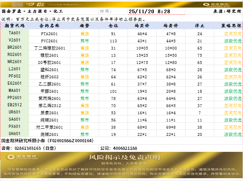Select average buy price 46*4
Viewport: 243px width, 181px height.
tap(142, 34)
